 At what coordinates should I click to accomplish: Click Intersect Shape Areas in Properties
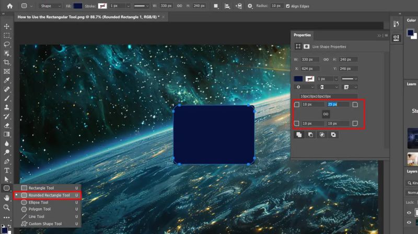click(322, 135)
